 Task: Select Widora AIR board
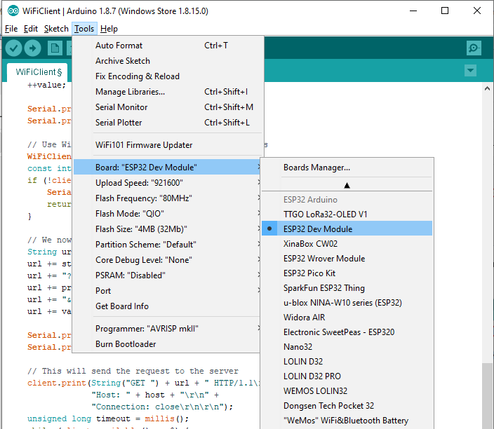pyautogui.click(x=347, y=318)
